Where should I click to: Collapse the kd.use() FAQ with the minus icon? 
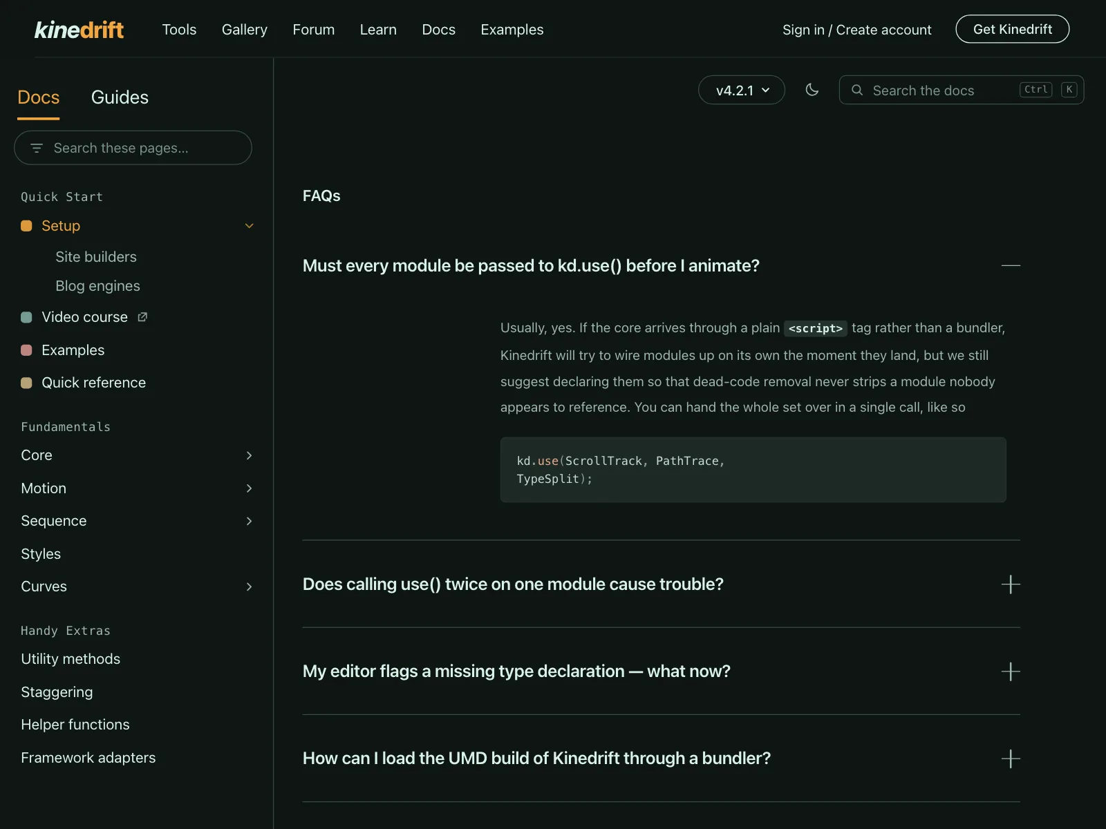(1011, 265)
